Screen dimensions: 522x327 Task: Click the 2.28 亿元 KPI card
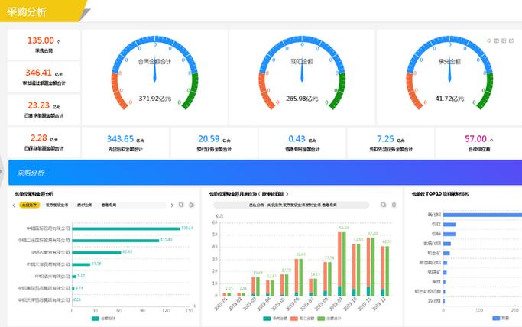44,142
